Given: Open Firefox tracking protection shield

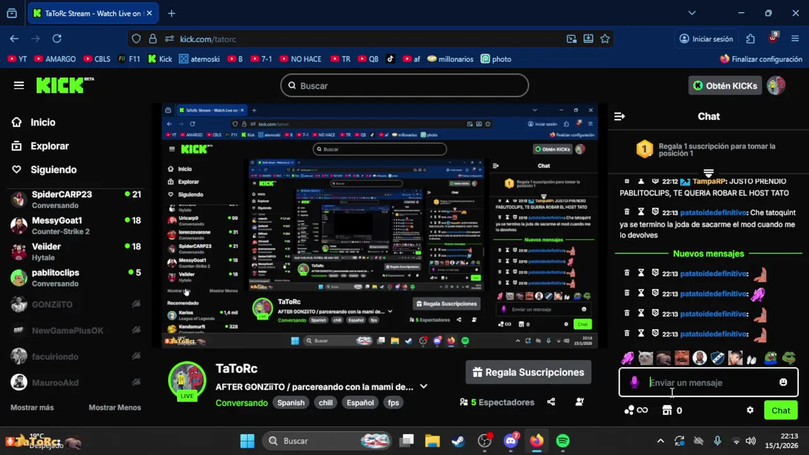Looking at the screenshot, I should tap(136, 39).
